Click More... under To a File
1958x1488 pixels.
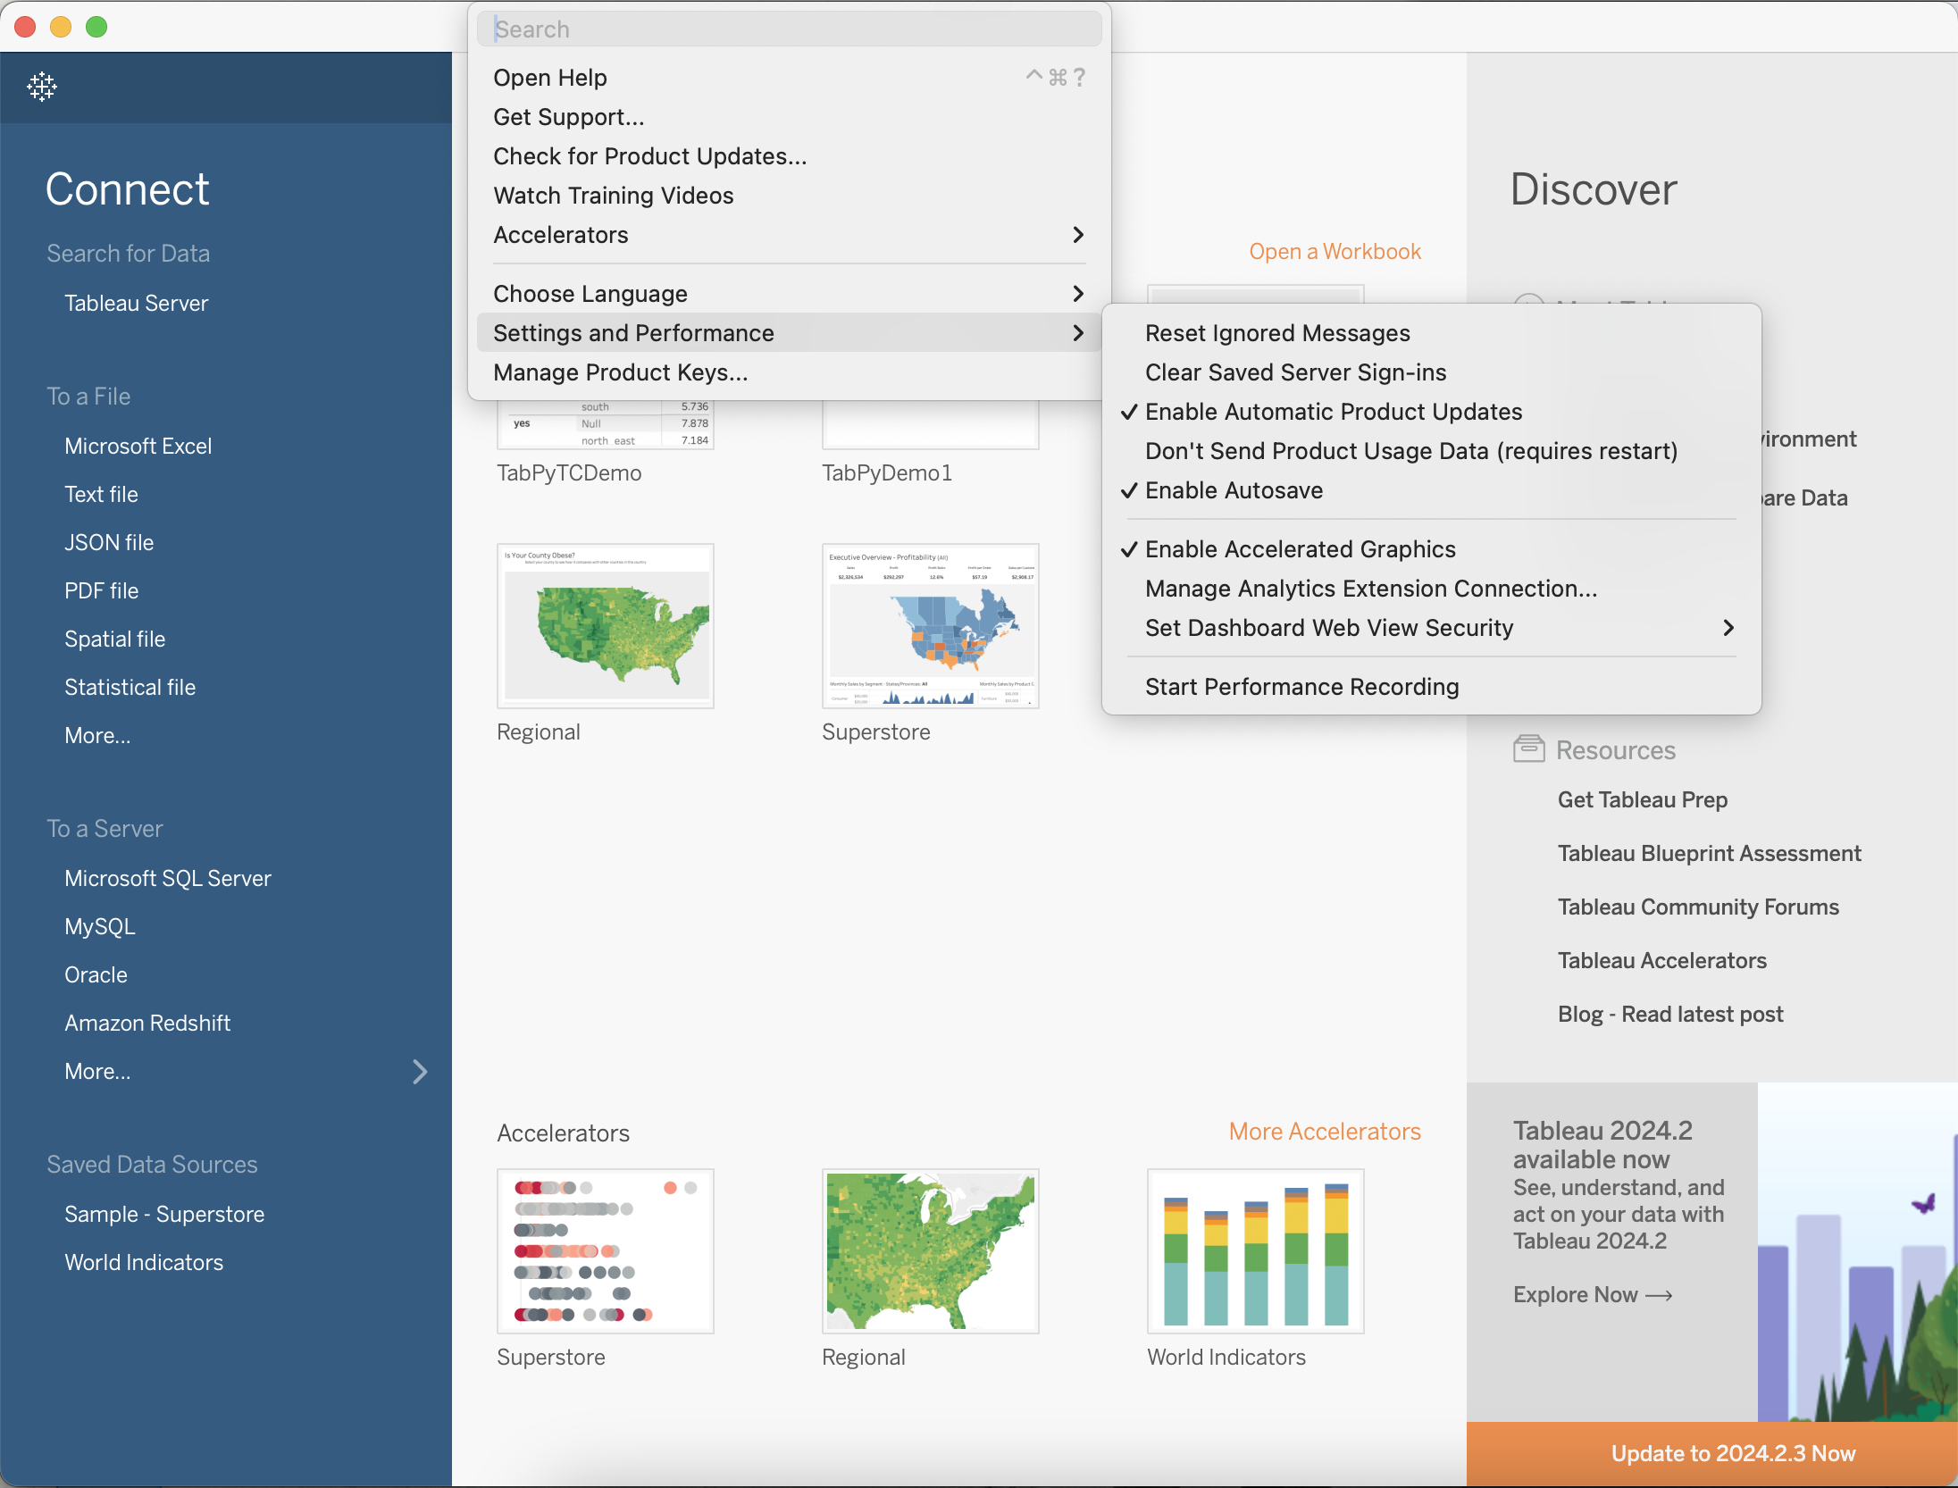pyautogui.click(x=97, y=736)
